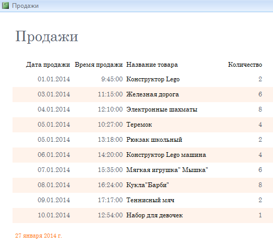
Task: Click the time 13:18:00
Action: (x=110, y=140)
